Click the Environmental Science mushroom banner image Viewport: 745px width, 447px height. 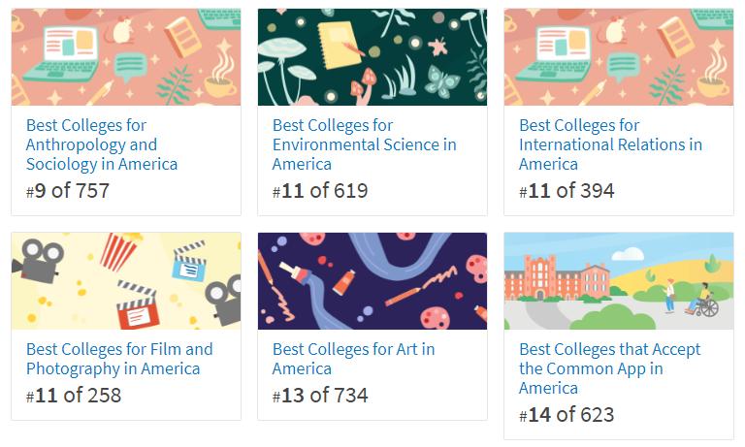pos(372,57)
